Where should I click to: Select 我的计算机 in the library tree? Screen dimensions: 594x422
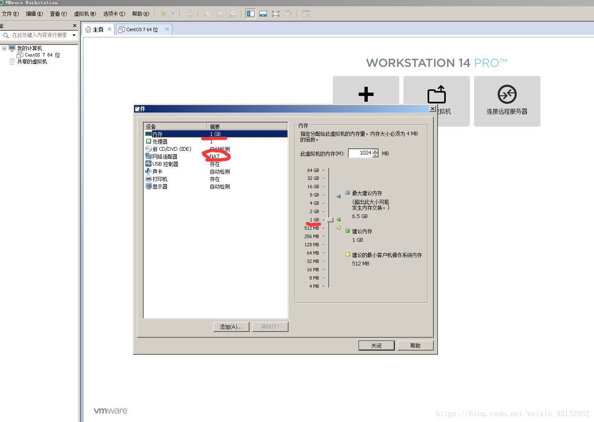[29, 48]
